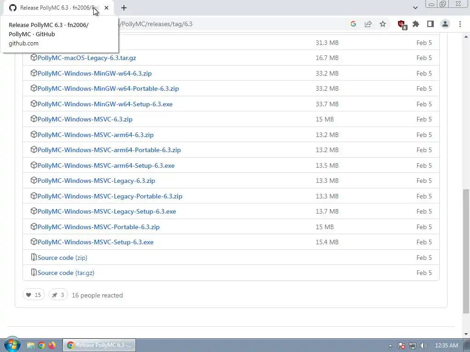Download PollyMC-Windows-MSVC-Legacy-6.3.zip
This screenshot has width=470, height=352.
[96, 181]
